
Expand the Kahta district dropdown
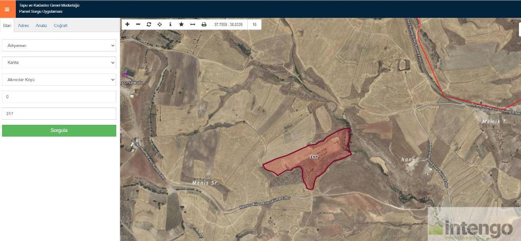coord(59,63)
